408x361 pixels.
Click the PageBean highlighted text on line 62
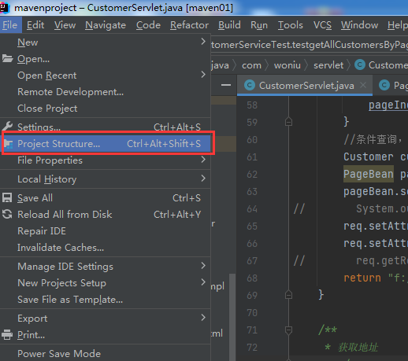(369, 174)
